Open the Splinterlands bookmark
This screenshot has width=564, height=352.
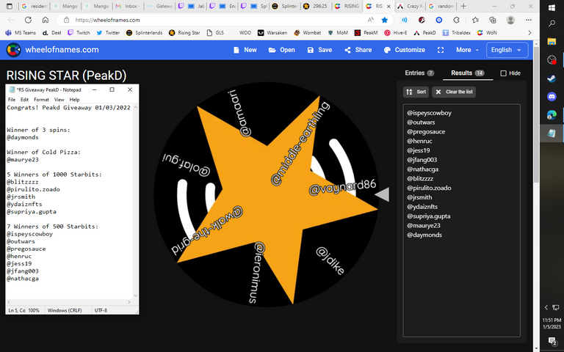144,33
